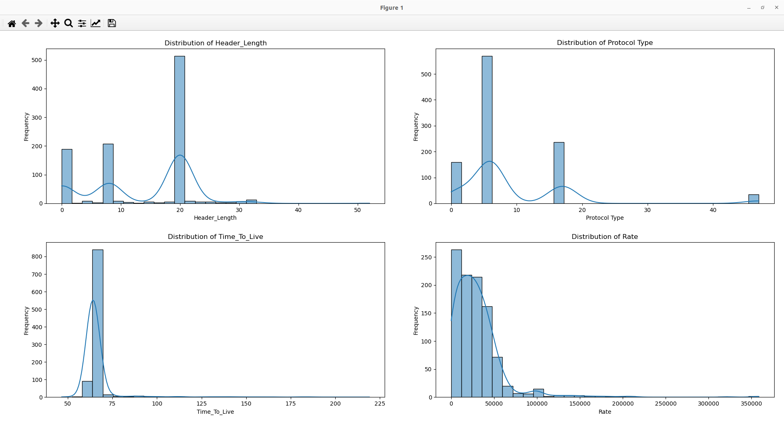Click the tallest Time_To_Live histogram bar
Image resolution: width=784 pixels, height=426 pixels.
click(98, 323)
